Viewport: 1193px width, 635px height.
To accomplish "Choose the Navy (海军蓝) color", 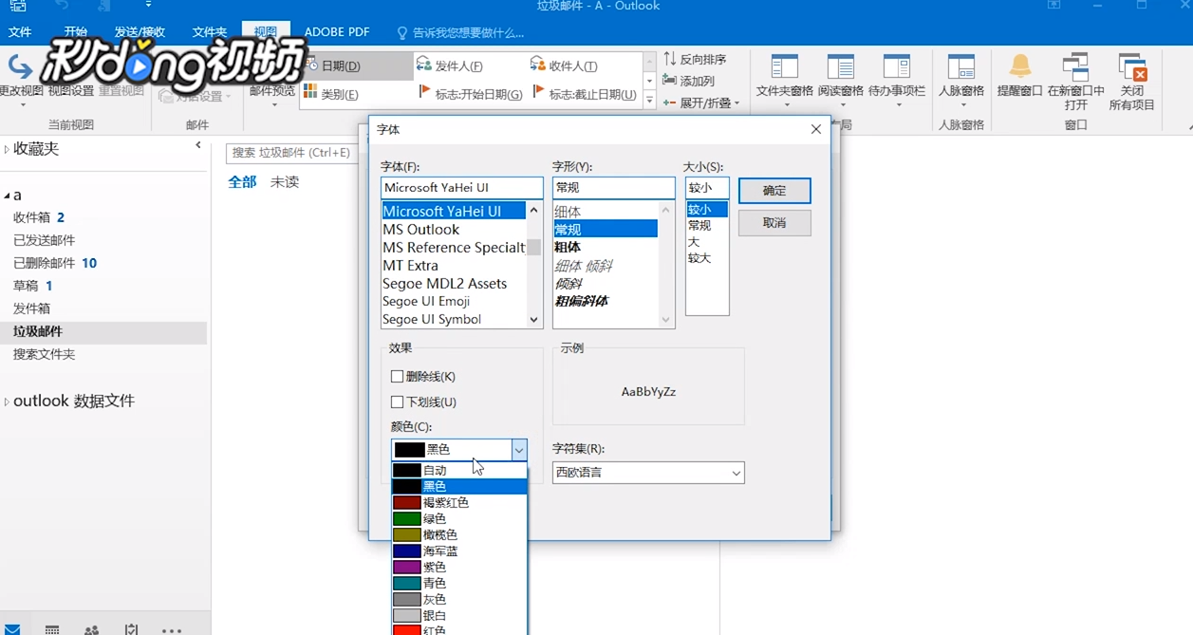I will point(459,551).
